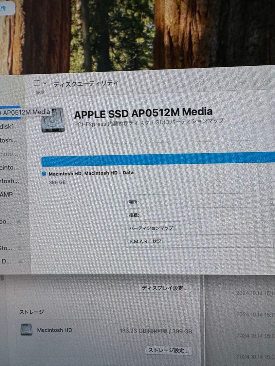
Task: Open ディスプレイ設定 (Display Settings)
Action: 165,288
